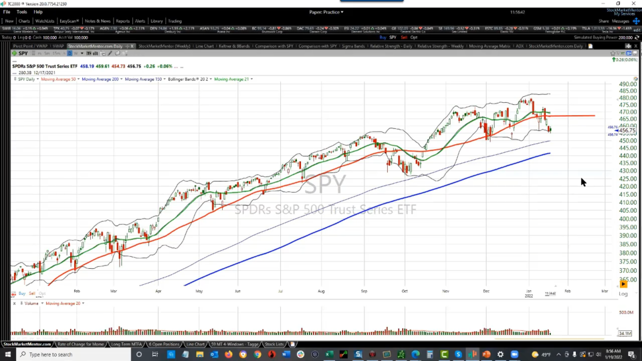Screen dimensions: 642x361
Task: Click the add window icon at tab bar right
Action: (628, 46)
